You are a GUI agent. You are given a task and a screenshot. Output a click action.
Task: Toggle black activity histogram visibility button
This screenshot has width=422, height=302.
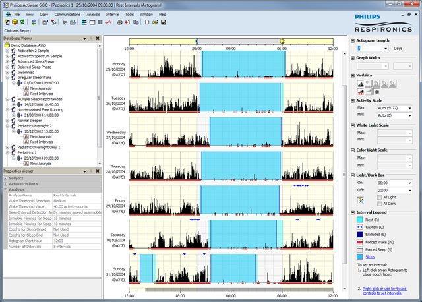[x=360, y=84]
